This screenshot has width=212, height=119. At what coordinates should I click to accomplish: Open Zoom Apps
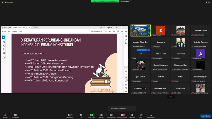[141, 116]
